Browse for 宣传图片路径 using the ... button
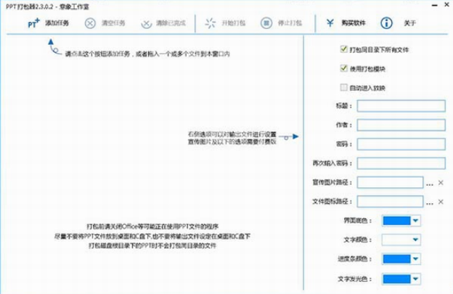Screen dimensions: 453x294 430,184
